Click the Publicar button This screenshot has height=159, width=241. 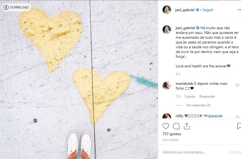click(235, 152)
